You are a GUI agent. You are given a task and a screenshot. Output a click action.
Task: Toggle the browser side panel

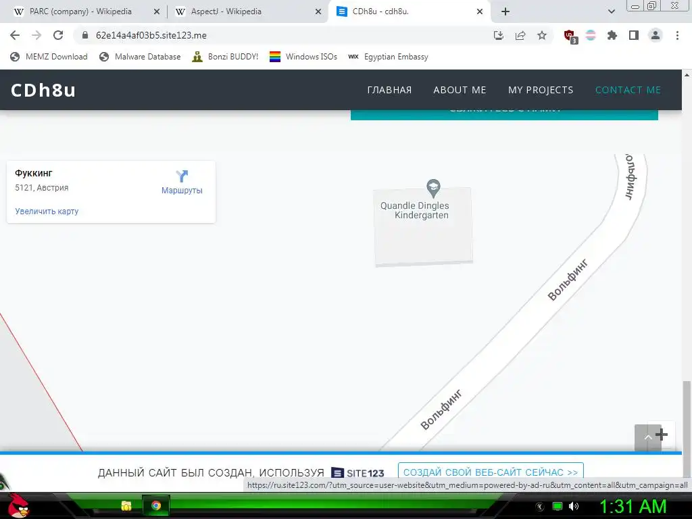pos(634,35)
